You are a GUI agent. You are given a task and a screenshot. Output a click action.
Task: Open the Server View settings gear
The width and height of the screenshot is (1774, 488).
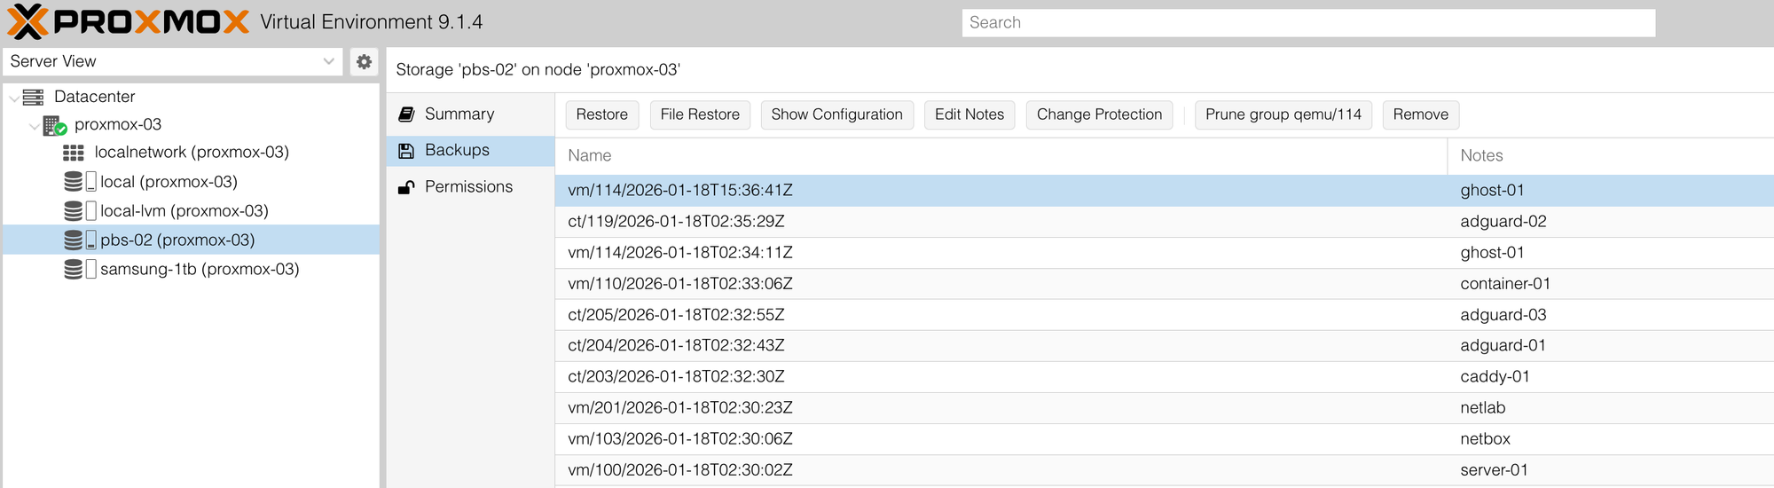(x=364, y=61)
